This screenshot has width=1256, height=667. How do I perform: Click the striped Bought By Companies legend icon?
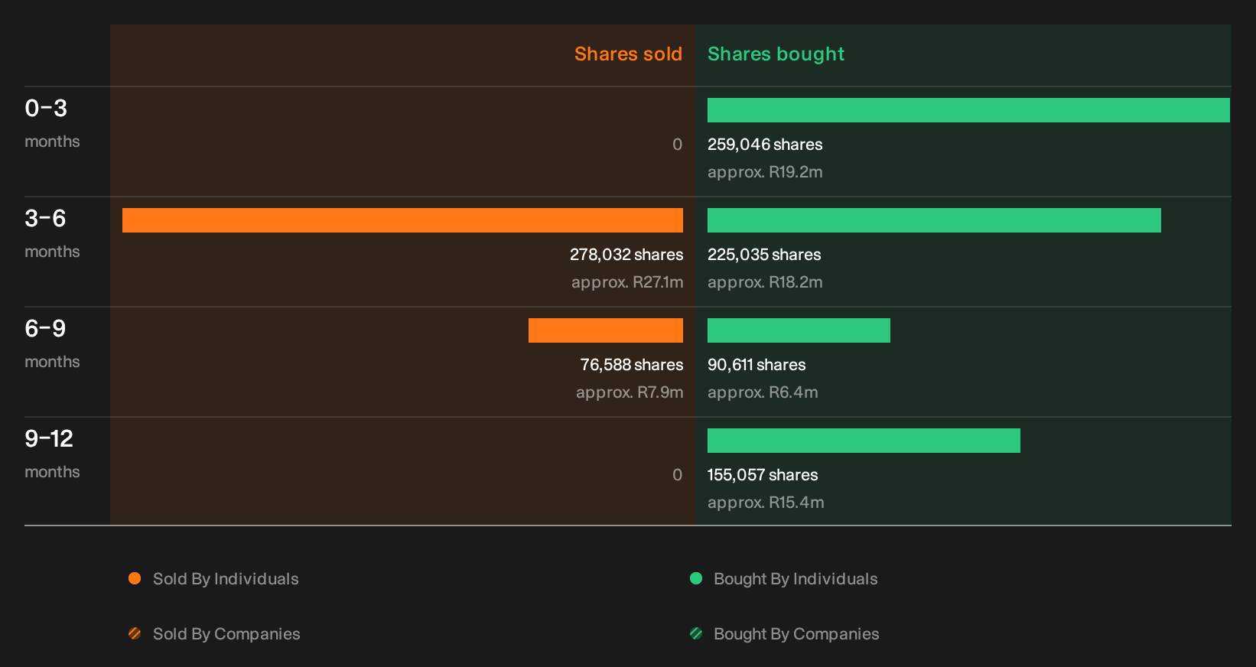click(x=696, y=633)
